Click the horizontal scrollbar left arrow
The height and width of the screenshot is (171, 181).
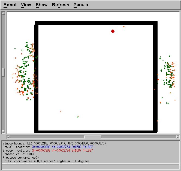point(8,137)
